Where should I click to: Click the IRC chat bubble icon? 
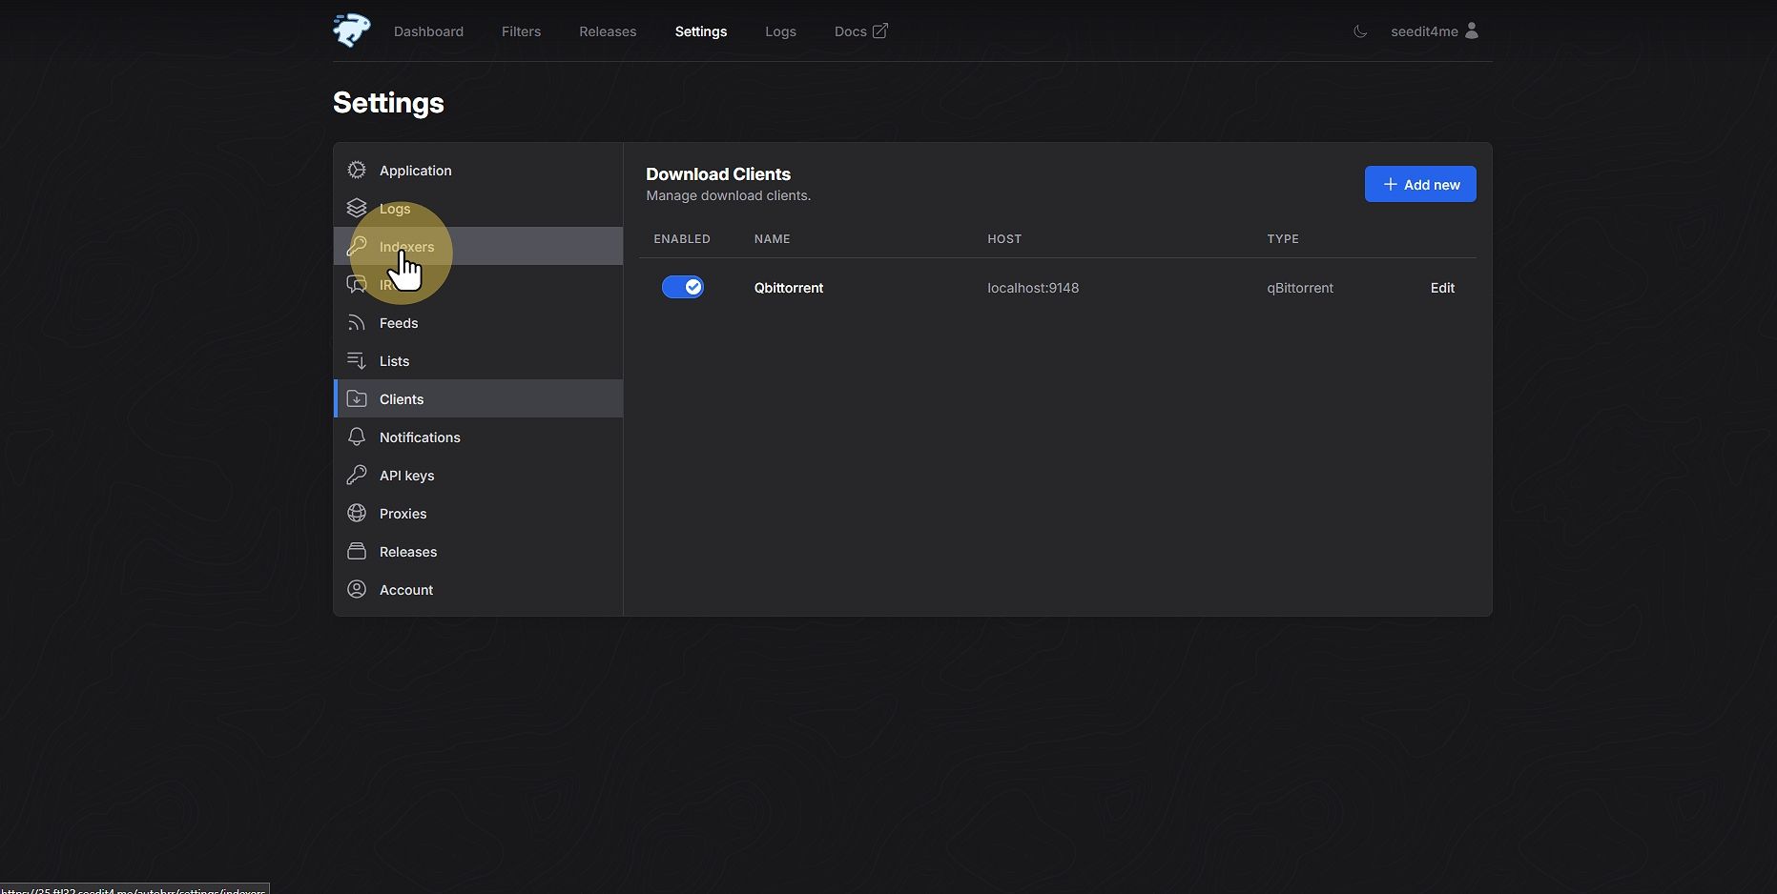click(x=357, y=284)
